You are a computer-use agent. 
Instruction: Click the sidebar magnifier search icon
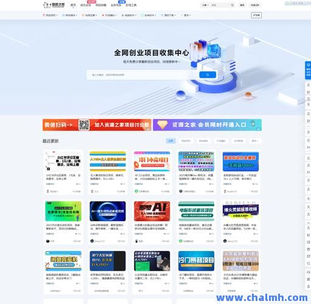tap(309, 263)
